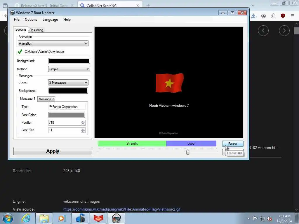Open Windows Media Player from the taskbar
The image size is (299, 224).
click(62, 218)
